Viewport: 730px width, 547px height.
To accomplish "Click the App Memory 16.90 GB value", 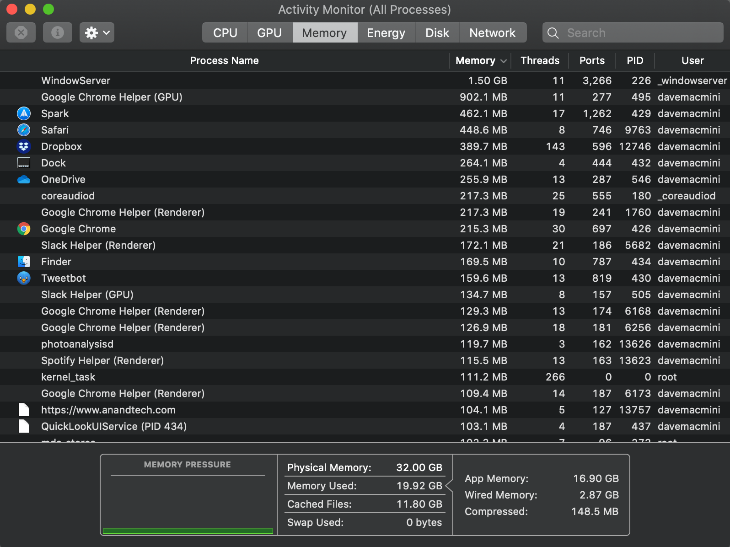I will pyautogui.click(x=596, y=478).
